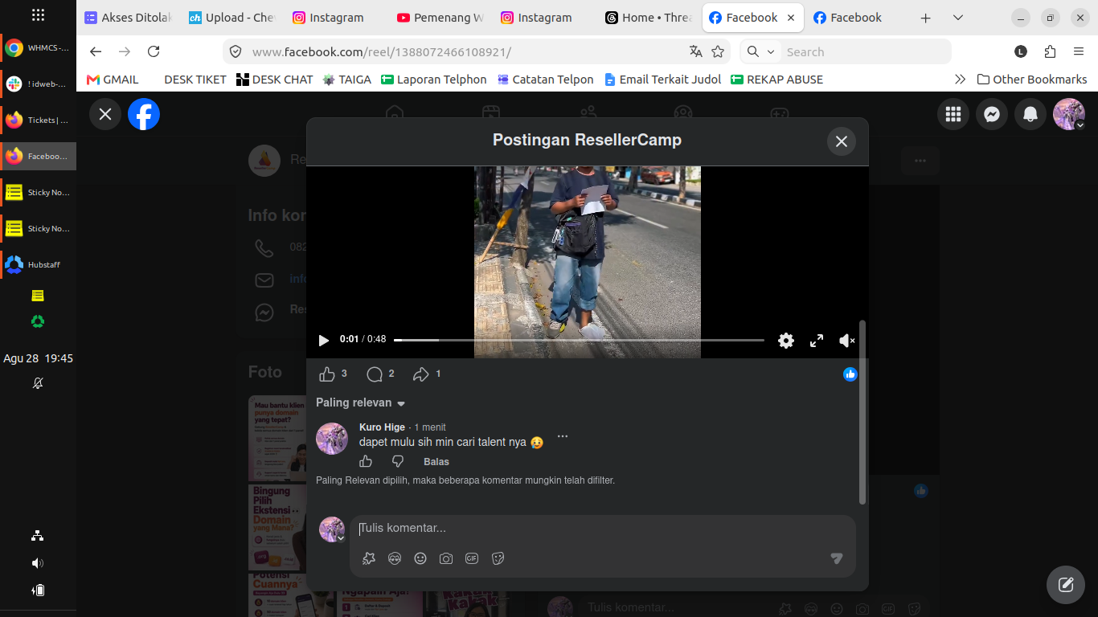Open the account profile menu
The width and height of the screenshot is (1098, 617).
(1069, 114)
